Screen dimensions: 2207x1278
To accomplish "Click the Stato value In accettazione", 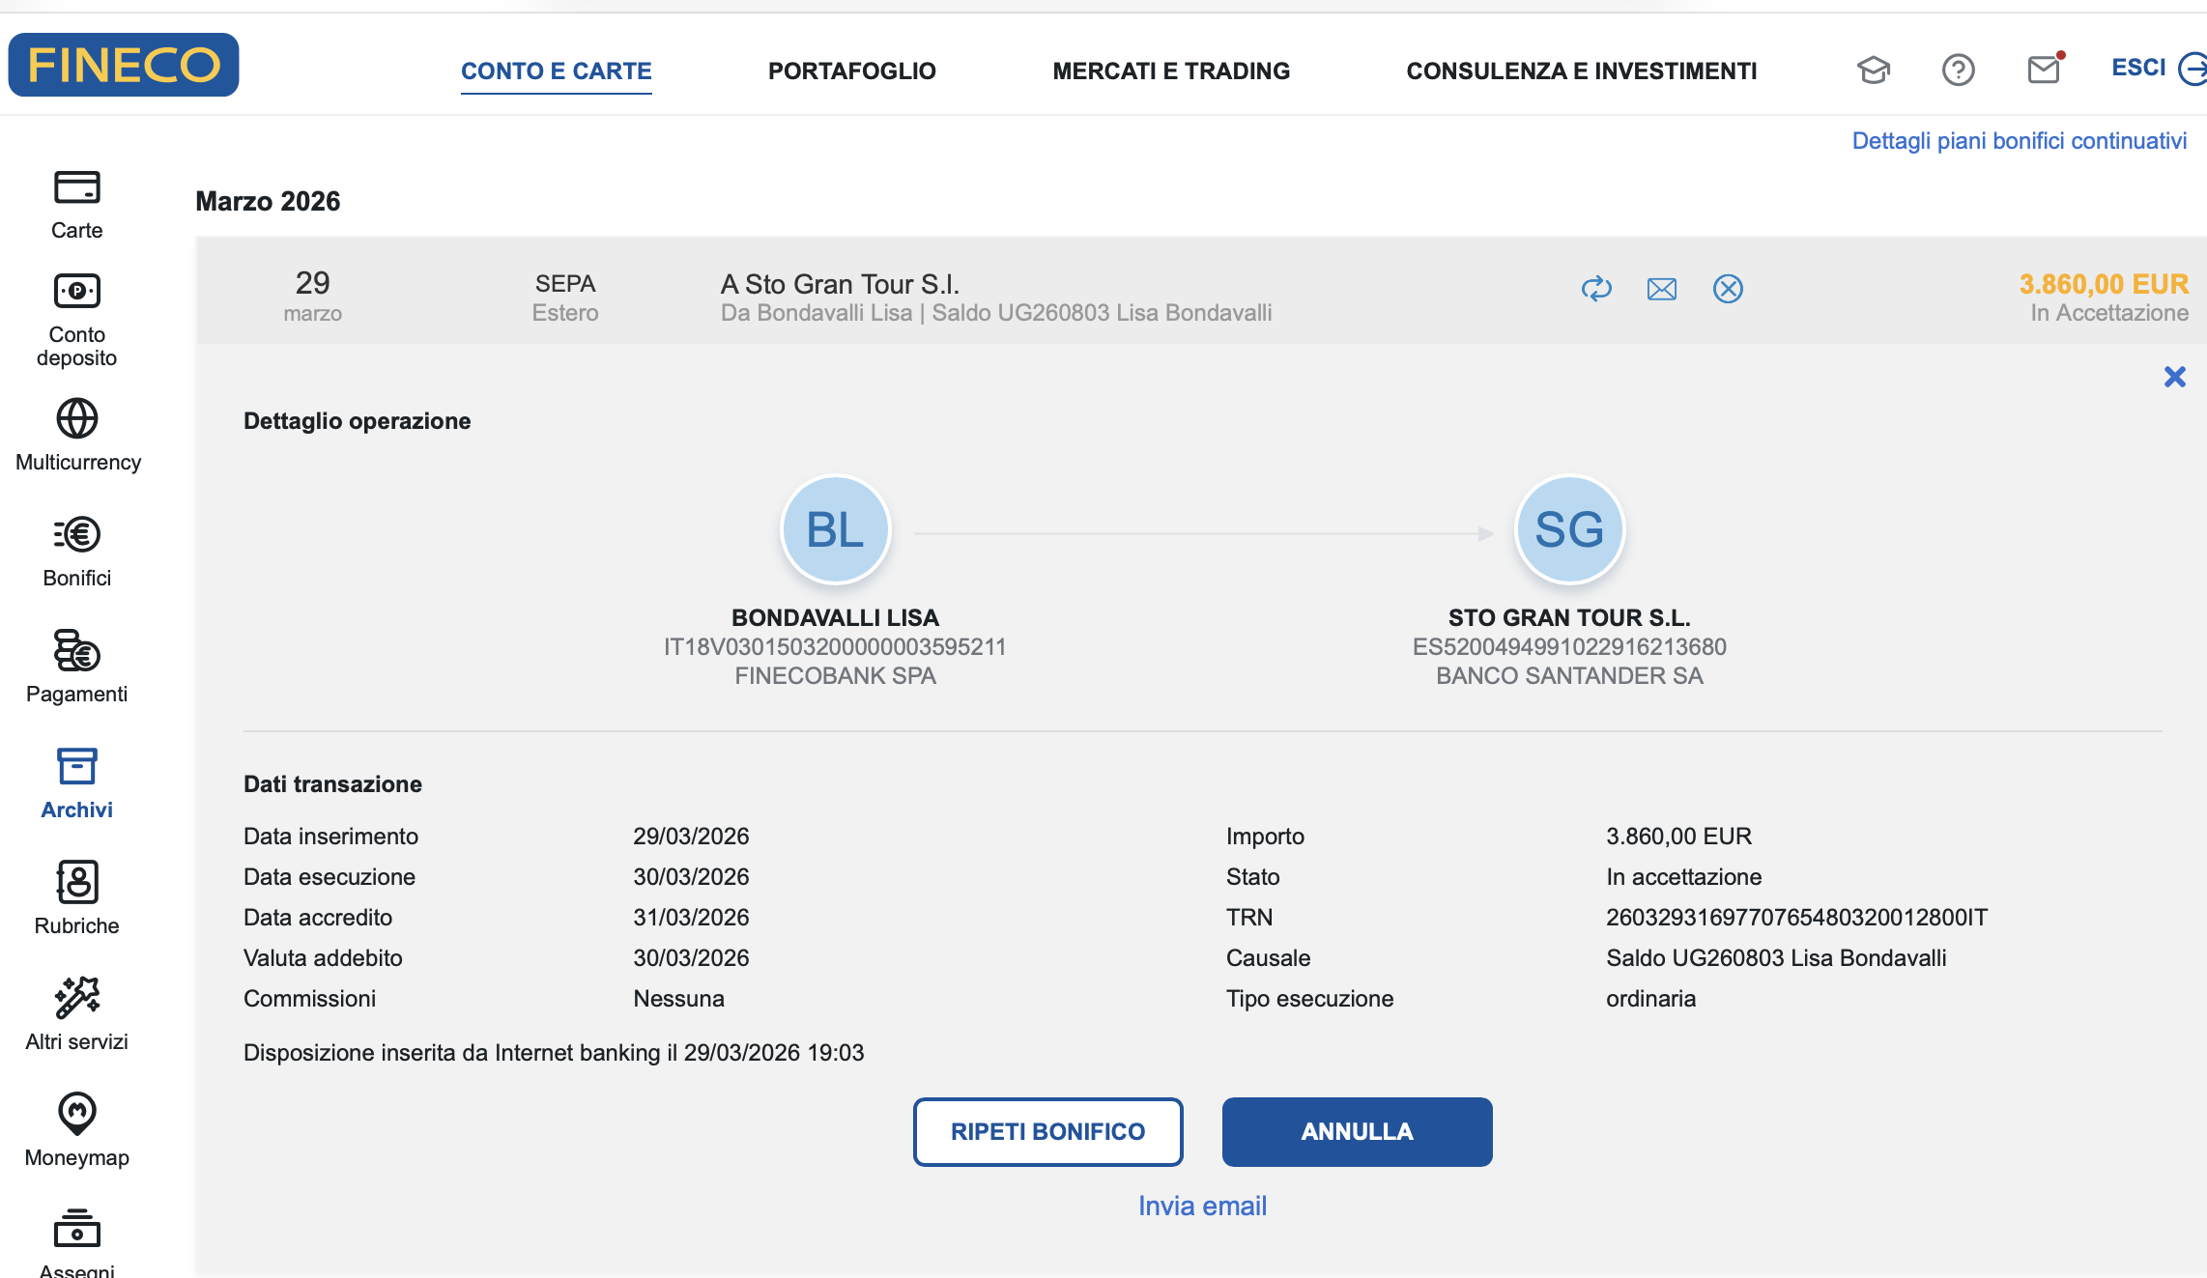I will tap(1684, 876).
